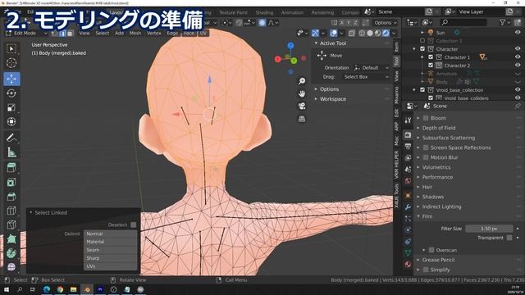Screen dimensions: 525x295
Task: Activate the Scale tool
Action: 11,107
